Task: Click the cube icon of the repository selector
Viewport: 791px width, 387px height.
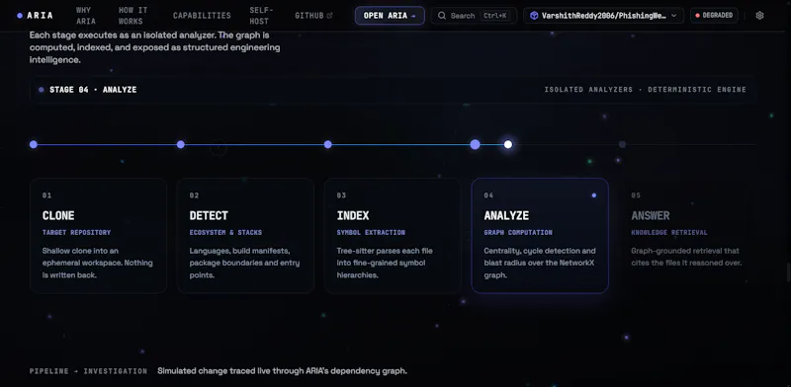Action: 534,16
